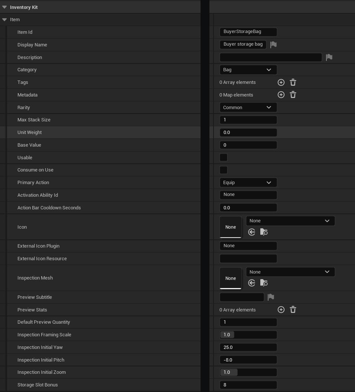Open the Category dropdown showing Bag

(x=248, y=70)
